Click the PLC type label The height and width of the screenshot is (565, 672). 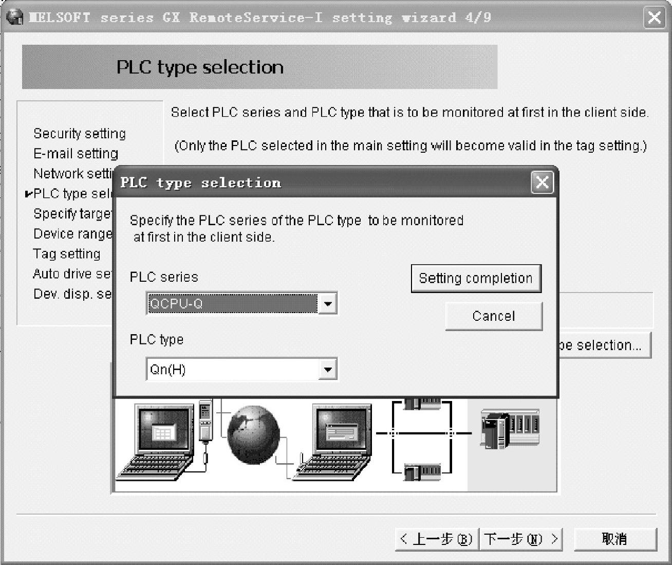[x=157, y=340]
